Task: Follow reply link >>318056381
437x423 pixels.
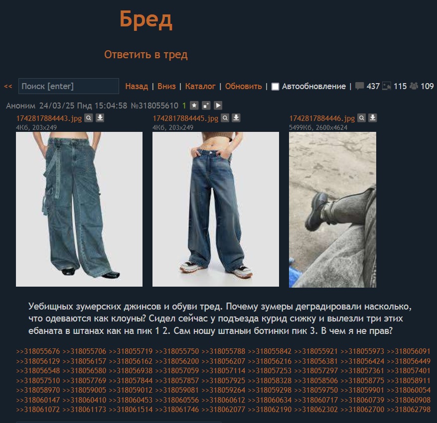Action: 316,361
